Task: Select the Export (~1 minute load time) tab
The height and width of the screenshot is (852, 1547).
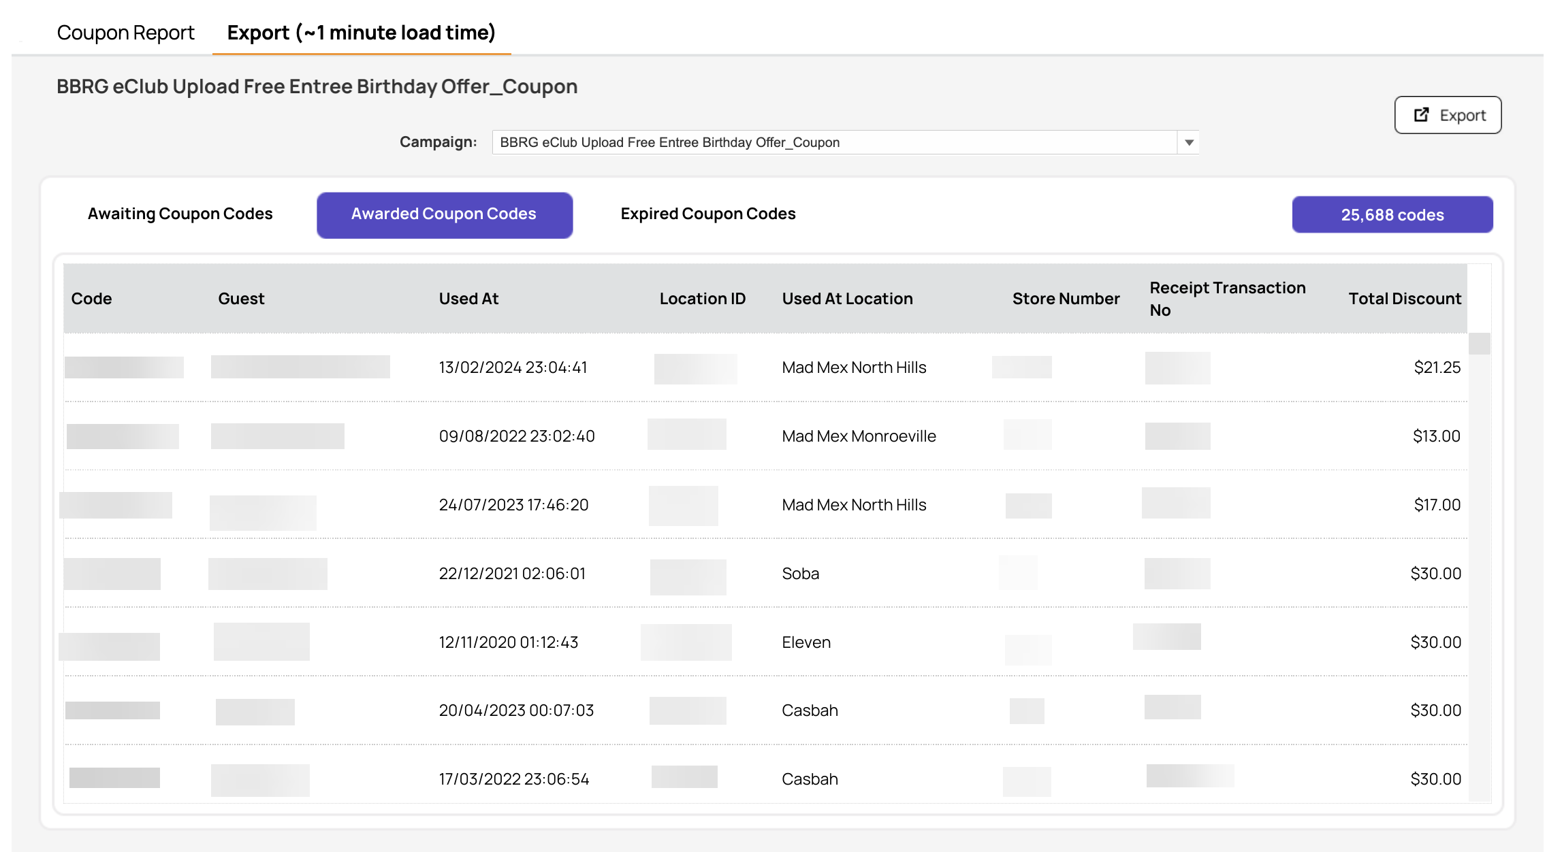Action: tap(361, 32)
